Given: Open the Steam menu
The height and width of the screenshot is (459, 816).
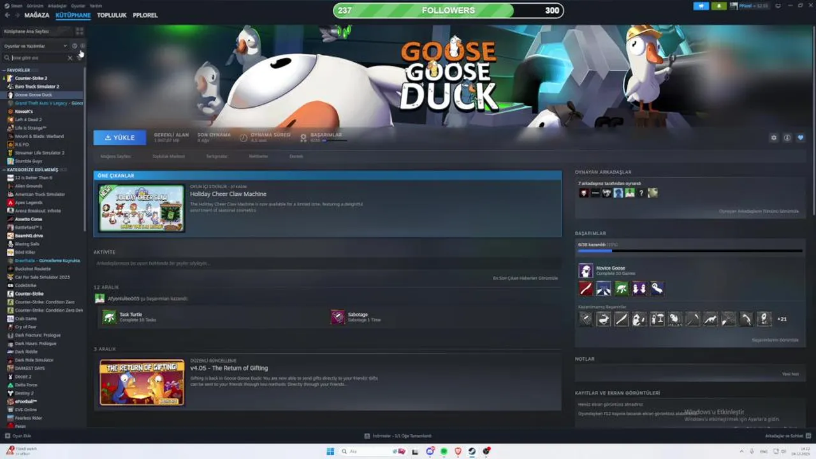Looking at the screenshot, I should coord(16,6).
